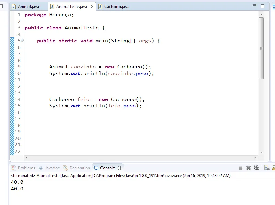Click 'package' keyword on line 1
The height and width of the screenshot is (205, 275).
click(x=35, y=15)
